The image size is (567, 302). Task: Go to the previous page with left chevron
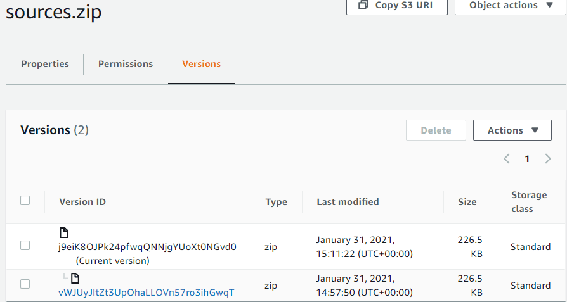pyautogui.click(x=507, y=159)
